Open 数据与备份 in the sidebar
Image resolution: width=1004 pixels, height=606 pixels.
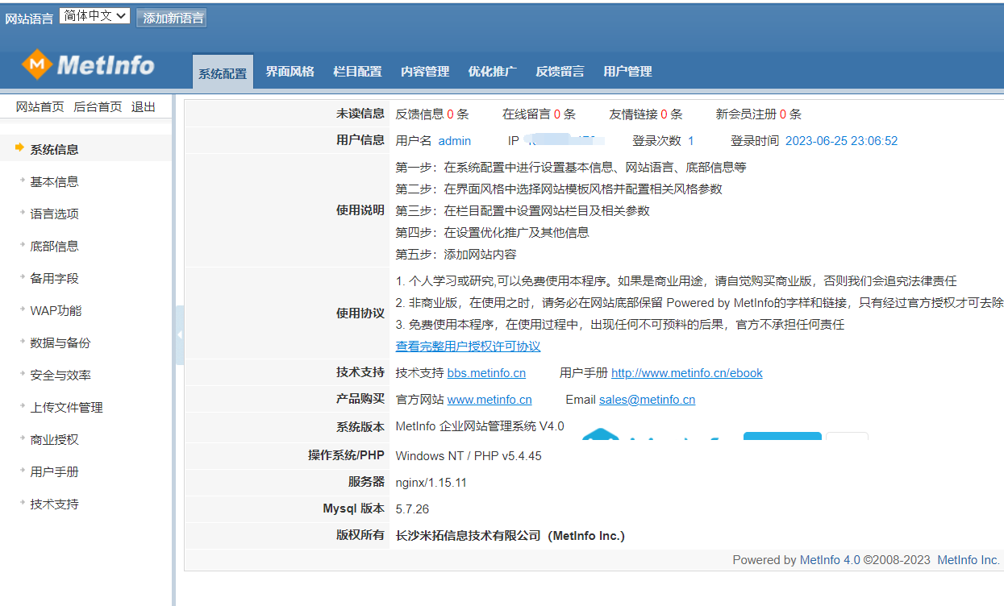pyautogui.click(x=60, y=342)
